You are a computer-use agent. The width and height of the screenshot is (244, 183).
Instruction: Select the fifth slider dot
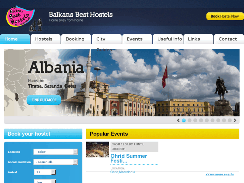(x=207, y=121)
